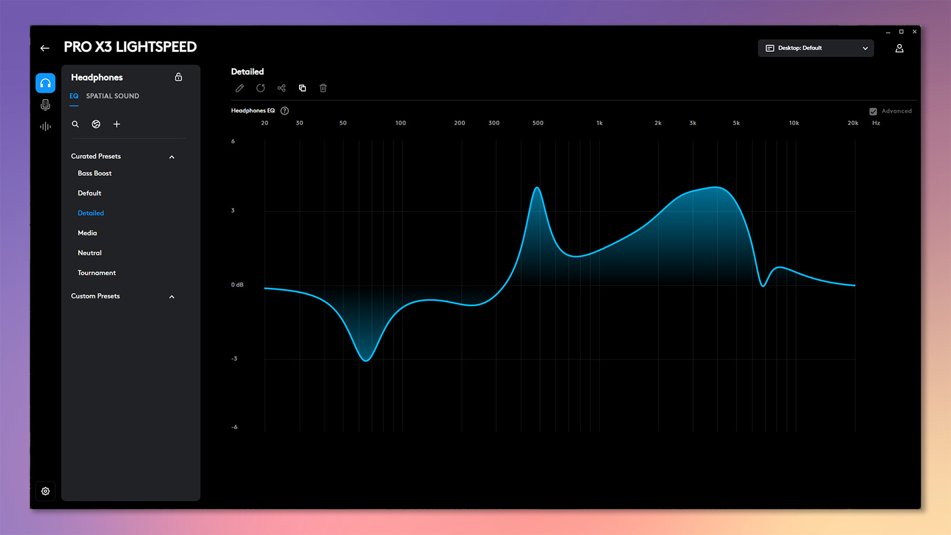
Task: Share the Detailed preset
Action: pos(282,88)
